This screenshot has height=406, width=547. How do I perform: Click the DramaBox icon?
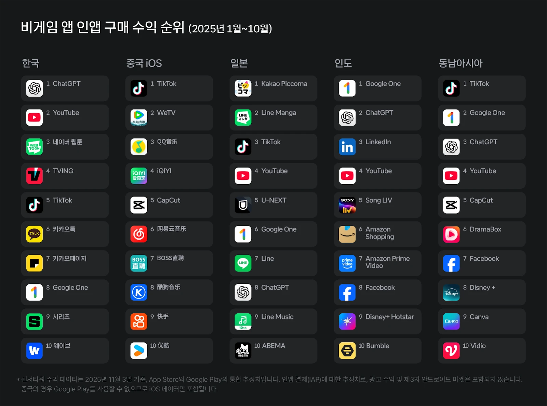(451, 234)
